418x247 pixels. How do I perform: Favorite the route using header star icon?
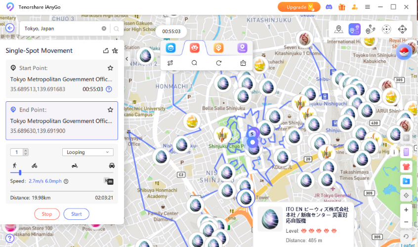(115, 50)
